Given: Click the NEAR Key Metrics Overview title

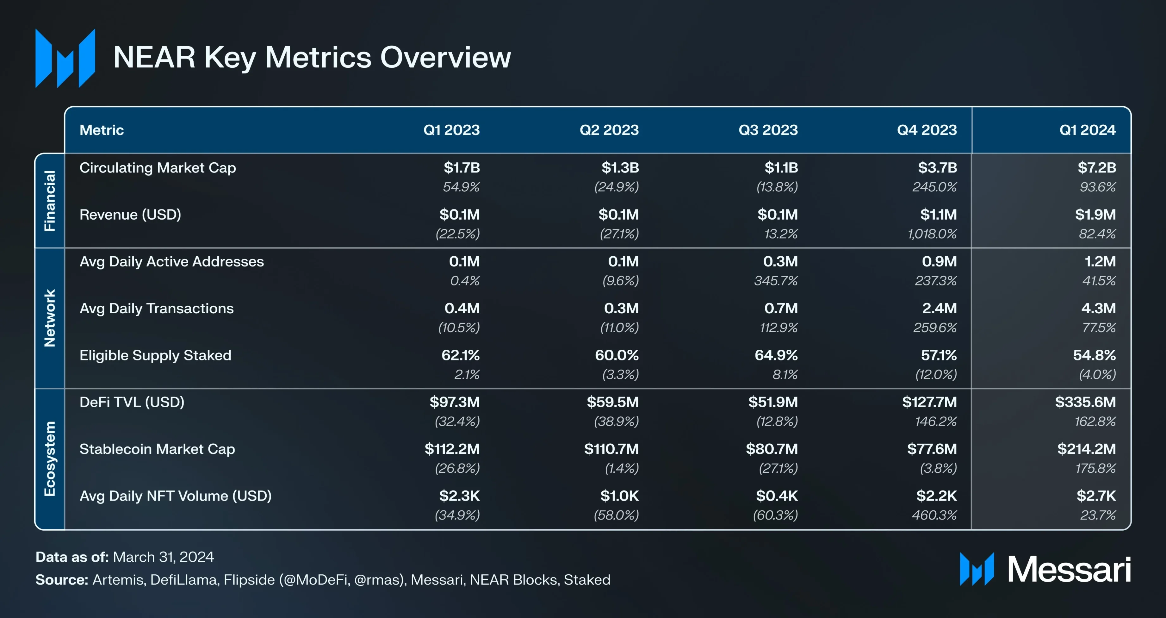Looking at the screenshot, I should (x=312, y=58).
